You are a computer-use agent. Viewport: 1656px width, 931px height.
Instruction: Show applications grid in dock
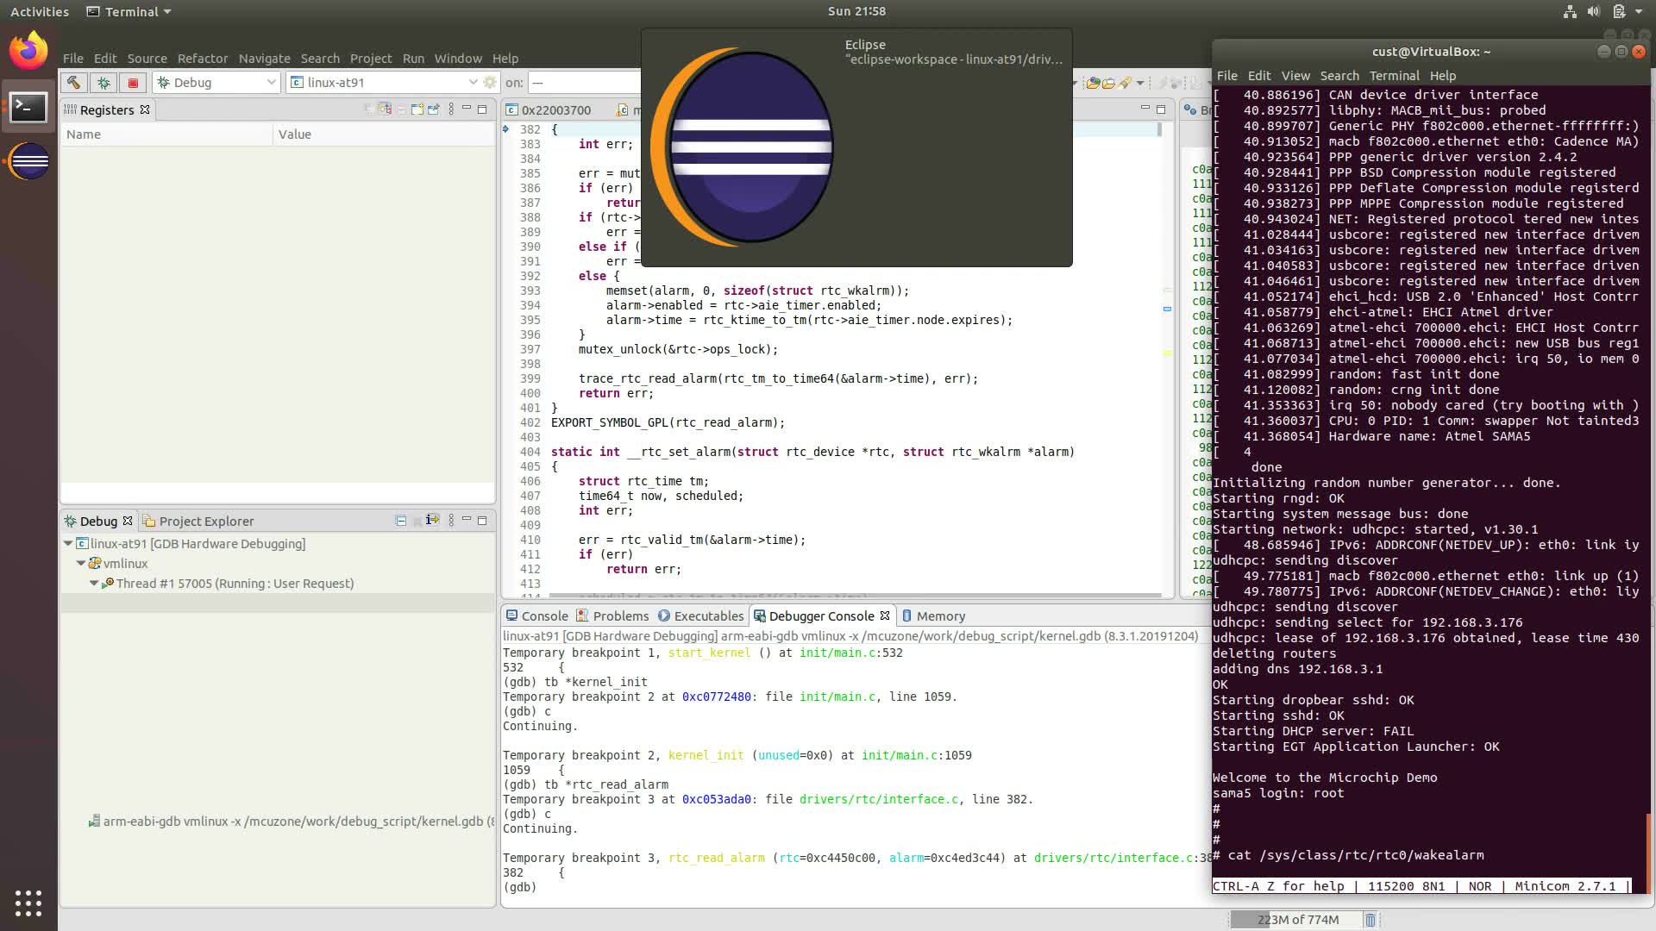click(28, 903)
